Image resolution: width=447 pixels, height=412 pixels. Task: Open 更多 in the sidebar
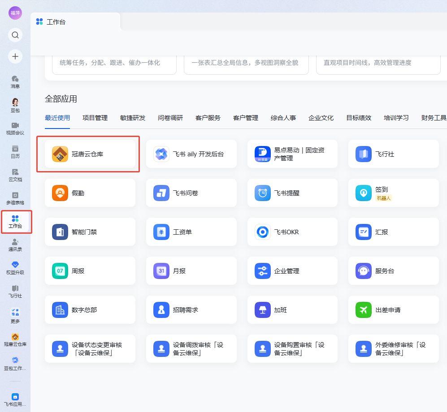point(15,316)
